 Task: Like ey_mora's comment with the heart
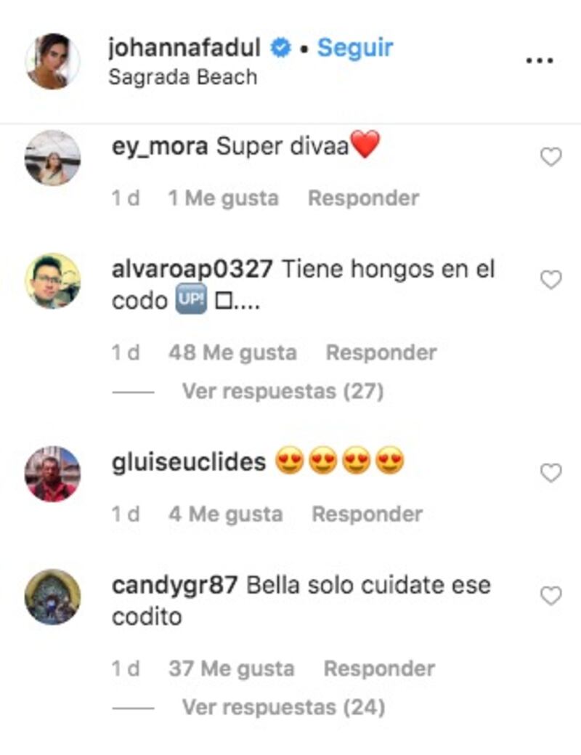[551, 157]
